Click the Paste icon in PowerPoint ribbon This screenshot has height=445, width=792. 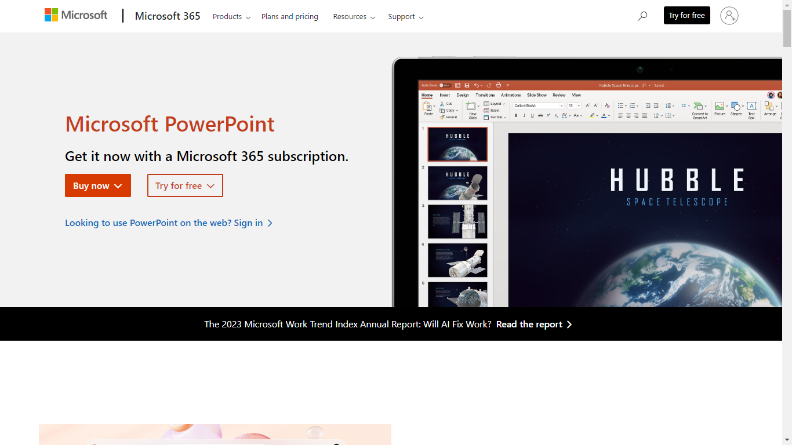point(428,108)
